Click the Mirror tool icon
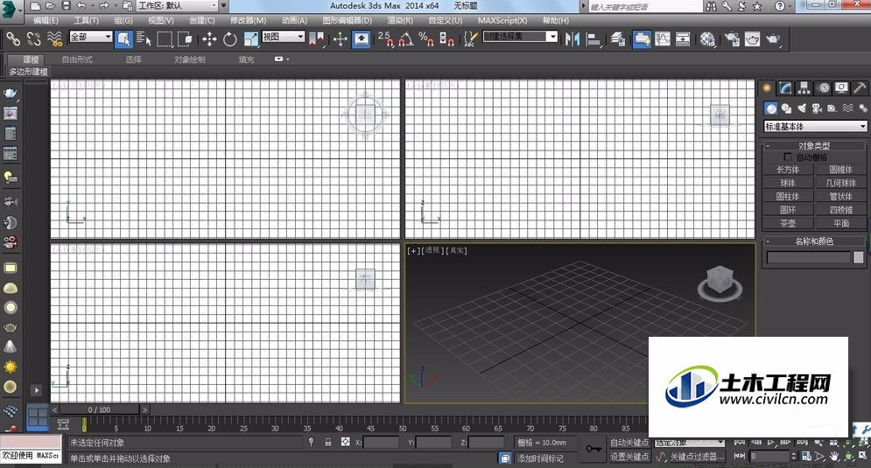Viewport: 871px width, 468px height. tap(572, 38)
